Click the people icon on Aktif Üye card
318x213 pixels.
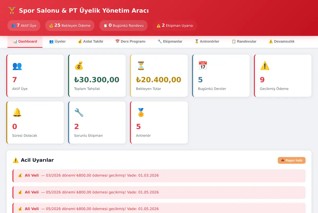[17, 66]
